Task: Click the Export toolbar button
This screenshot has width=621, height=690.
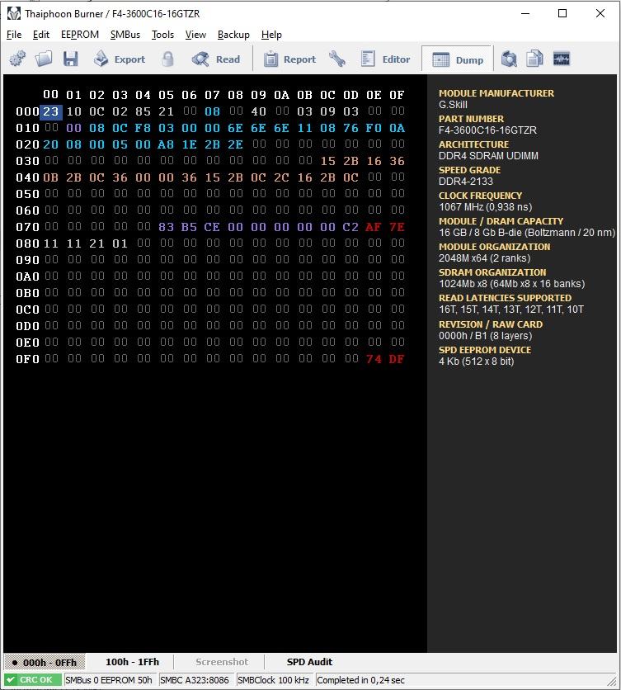Action: (x=120, y=59)
